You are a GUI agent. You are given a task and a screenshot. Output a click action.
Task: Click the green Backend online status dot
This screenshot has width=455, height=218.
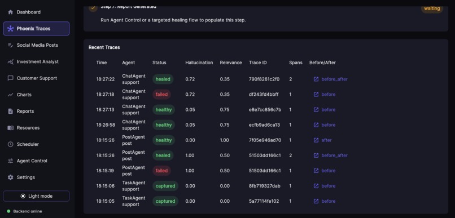(8, 211)
